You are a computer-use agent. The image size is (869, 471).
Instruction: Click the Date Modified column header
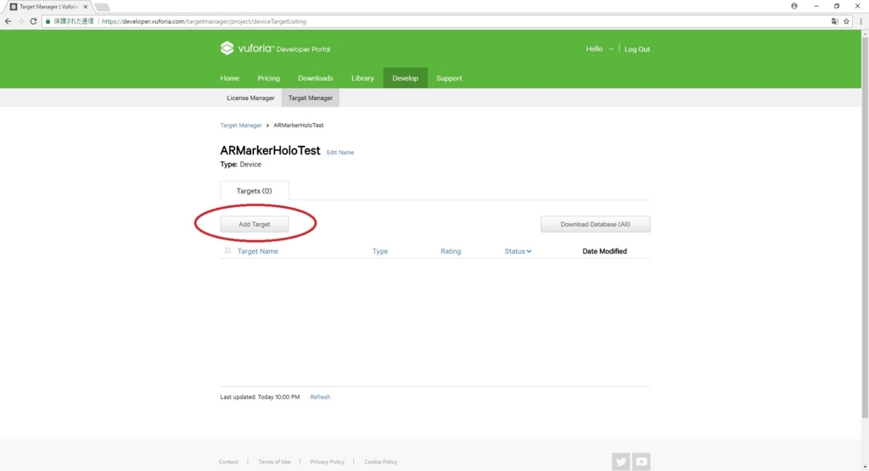[x=604, y=251]
